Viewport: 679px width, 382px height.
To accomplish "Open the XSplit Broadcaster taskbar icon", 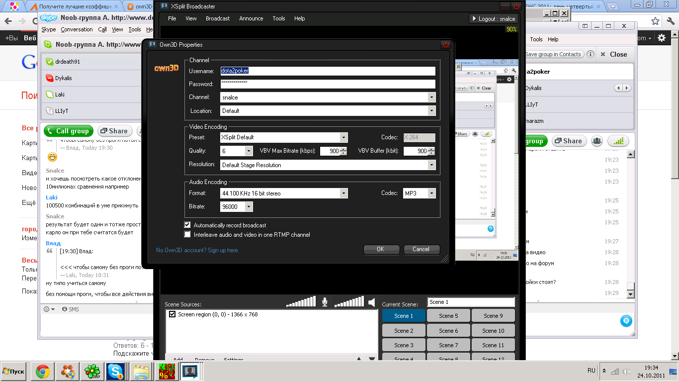I will [190, 372].
